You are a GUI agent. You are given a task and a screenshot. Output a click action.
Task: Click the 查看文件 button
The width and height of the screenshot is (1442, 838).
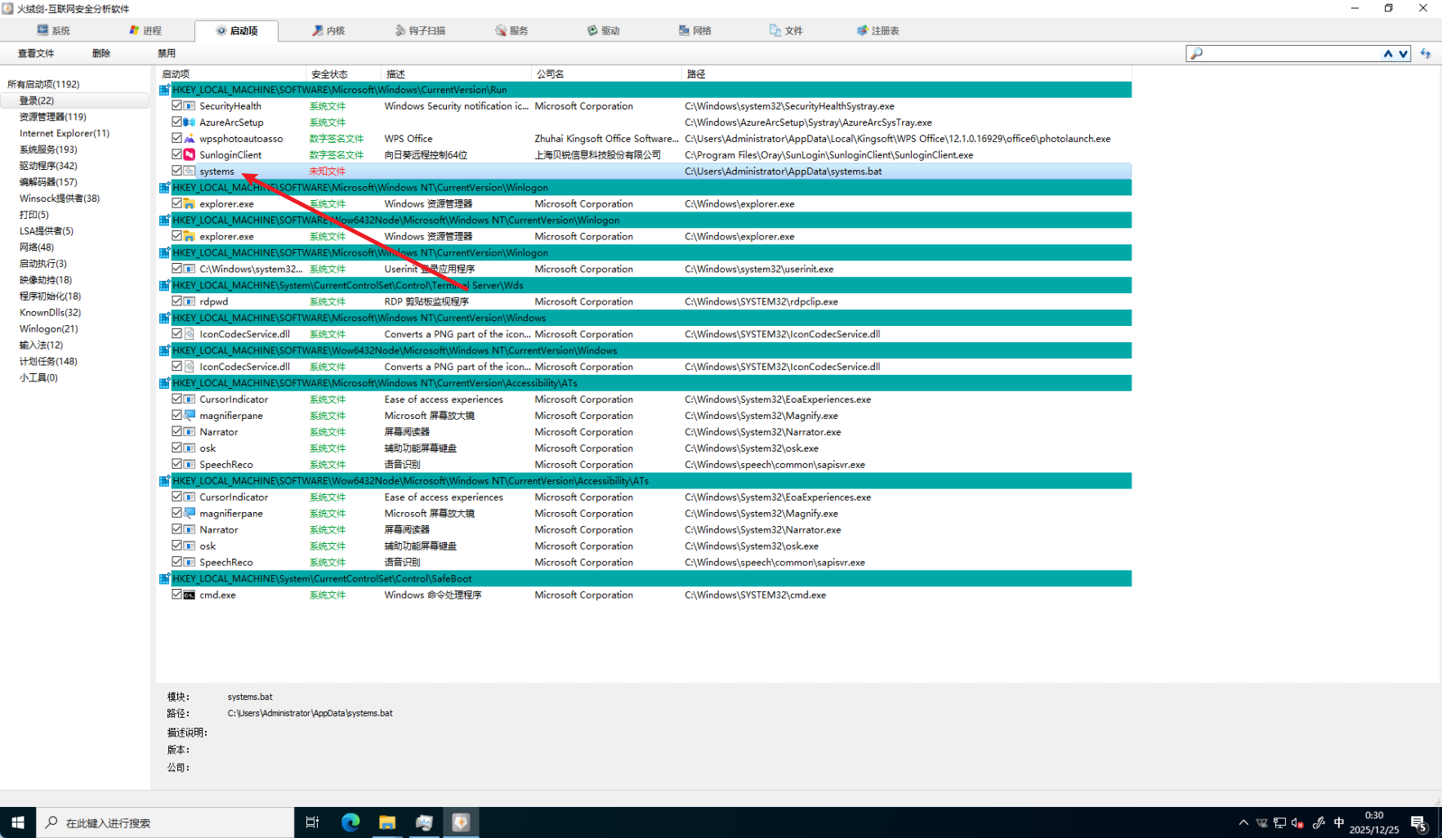pyautogui.click(x=36, y=53)
